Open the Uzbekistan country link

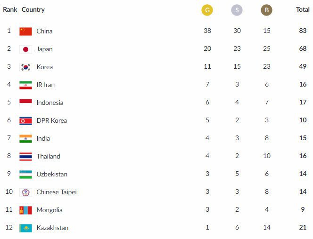[x=52, y=174]
